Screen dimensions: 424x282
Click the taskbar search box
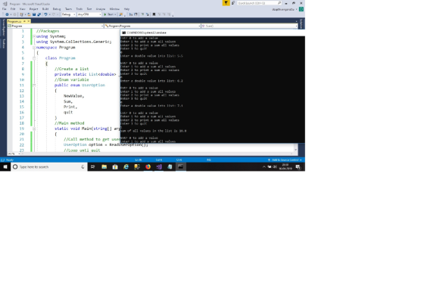48,167
